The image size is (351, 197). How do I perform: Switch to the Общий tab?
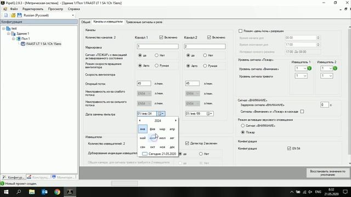(x=86, y=22)
